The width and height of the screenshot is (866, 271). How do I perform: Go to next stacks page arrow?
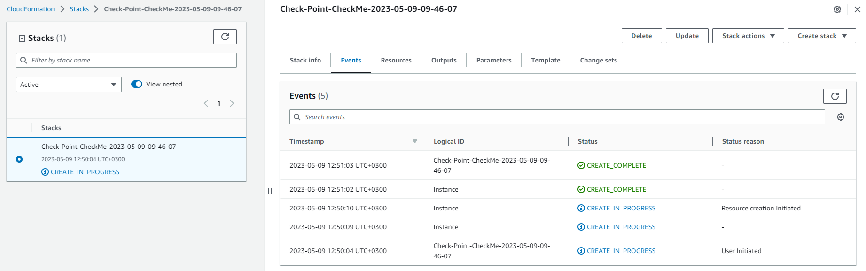tap(232, 103)
